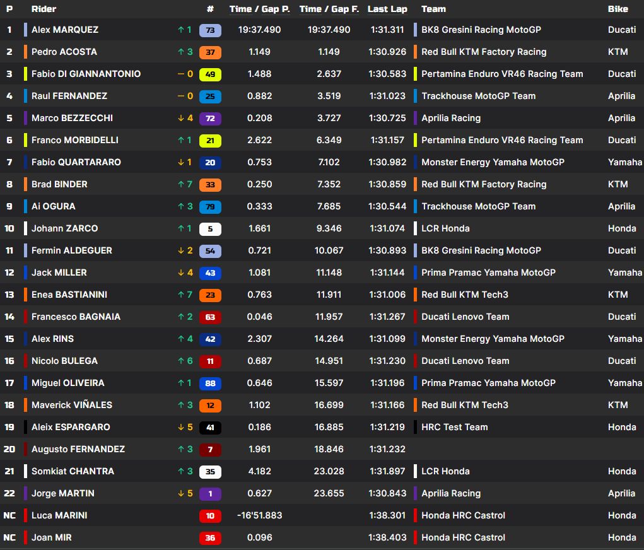Click Ai Ogura's 1:30.544 last lap time

point(387,206)
